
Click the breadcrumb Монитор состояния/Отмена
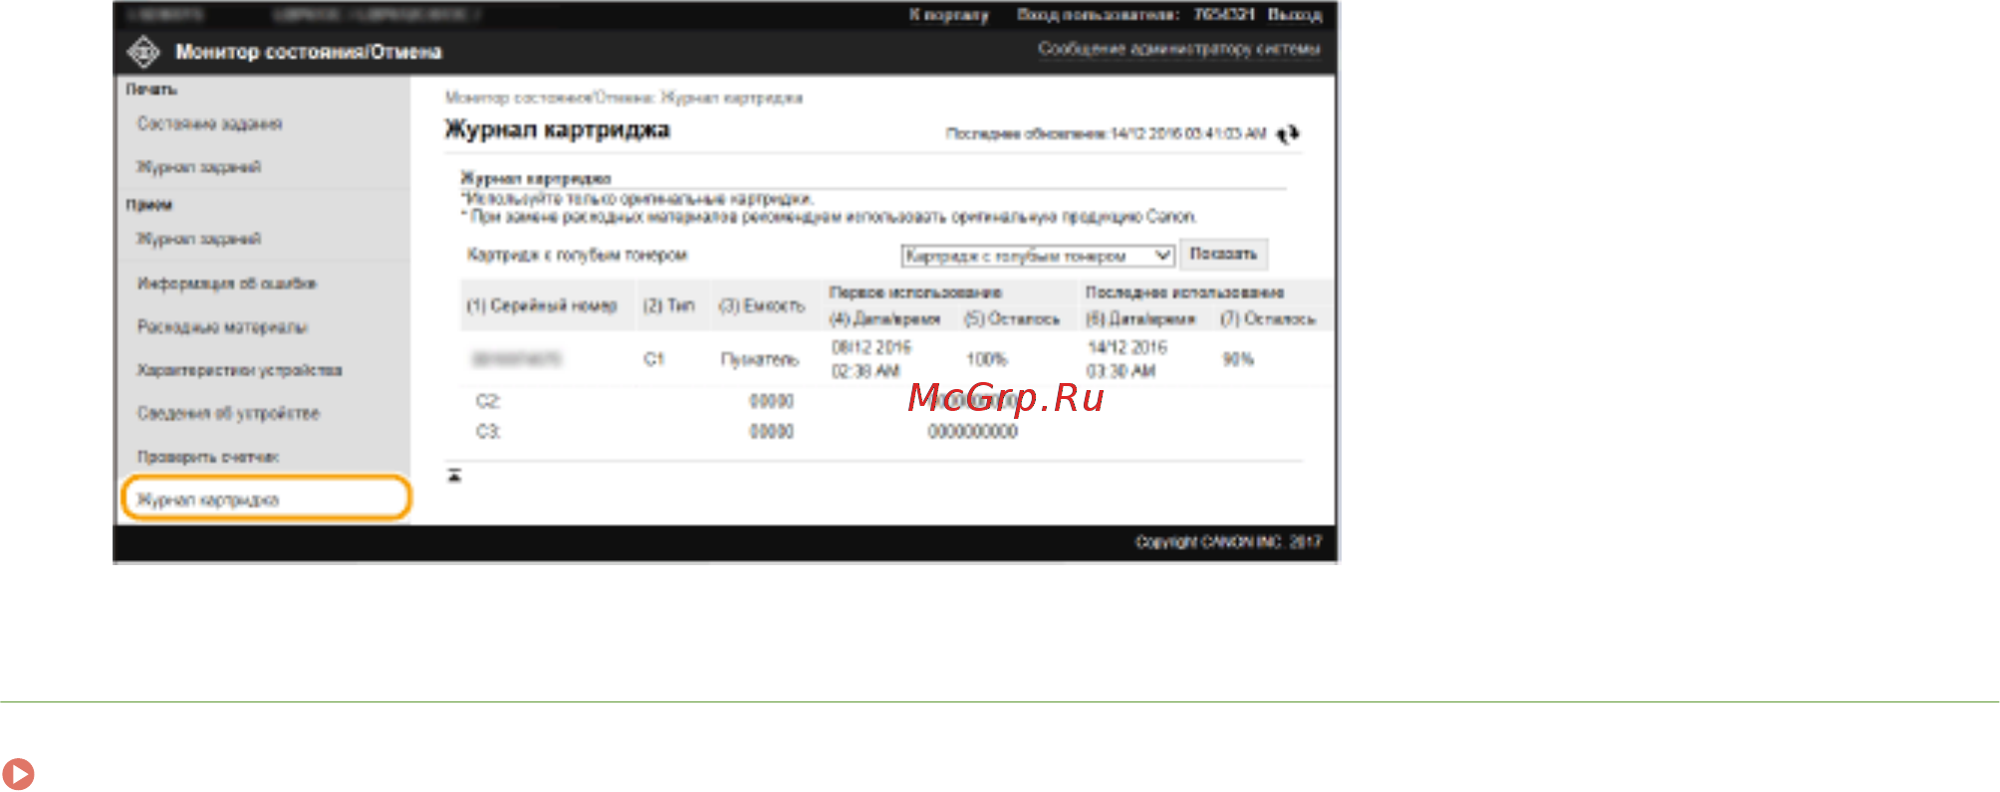(549, 98)
